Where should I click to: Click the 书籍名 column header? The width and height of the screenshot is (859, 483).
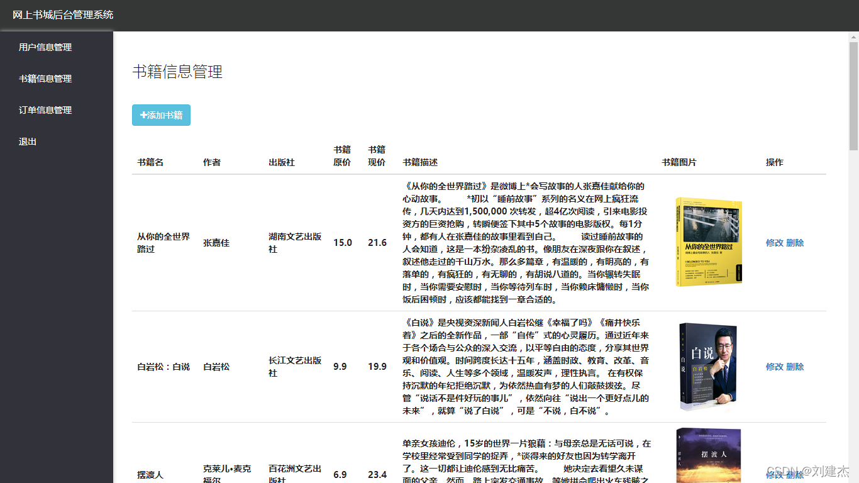(x=150, y=162)
